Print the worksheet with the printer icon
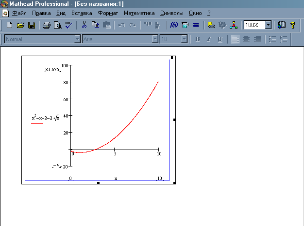 [47, 25]
